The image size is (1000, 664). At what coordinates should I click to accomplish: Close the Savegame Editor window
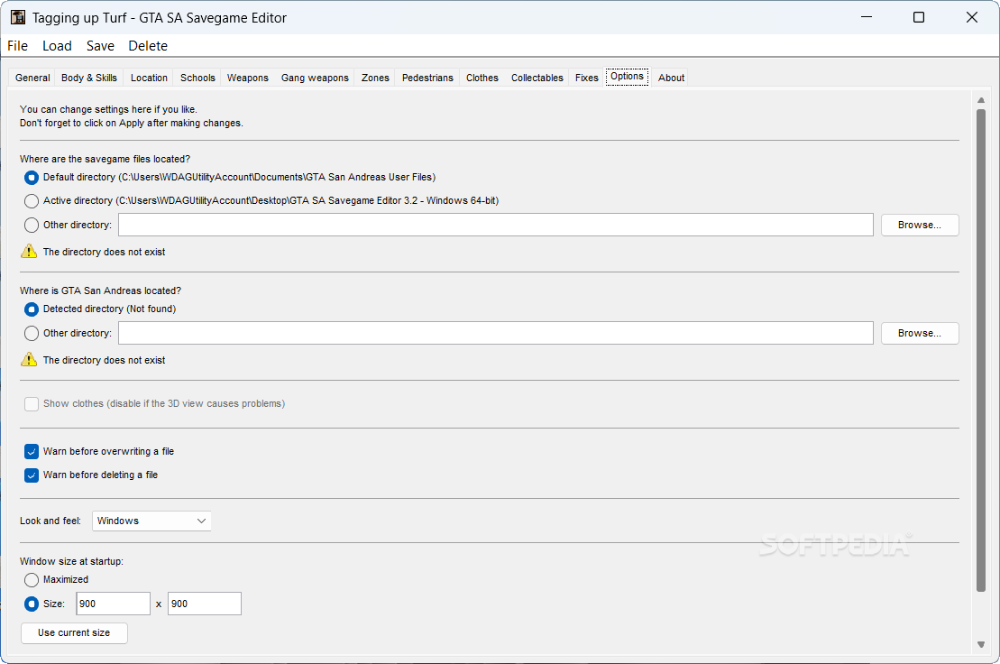(971, 17)
